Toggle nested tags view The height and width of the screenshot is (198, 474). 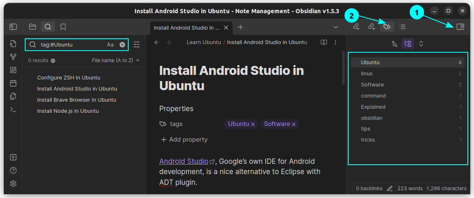click(x=408, y=44)
